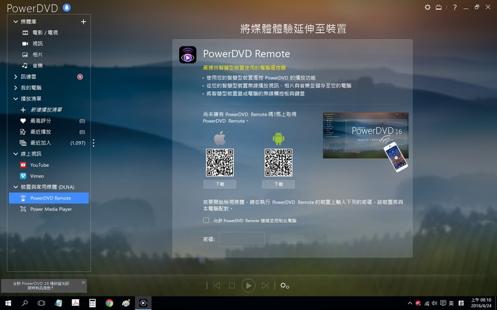This screenshot has width=497, height=310.
Task: Click the Stop playback button
Action: [231, 285]
